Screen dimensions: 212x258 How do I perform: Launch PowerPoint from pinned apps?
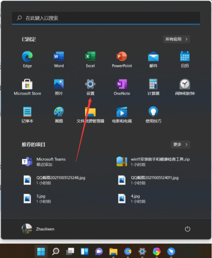click(x=122, y=60)
